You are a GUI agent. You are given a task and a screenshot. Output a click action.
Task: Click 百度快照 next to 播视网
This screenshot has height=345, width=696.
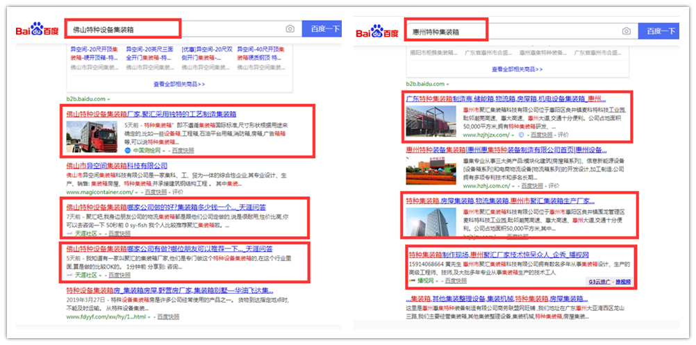[456, 281]
